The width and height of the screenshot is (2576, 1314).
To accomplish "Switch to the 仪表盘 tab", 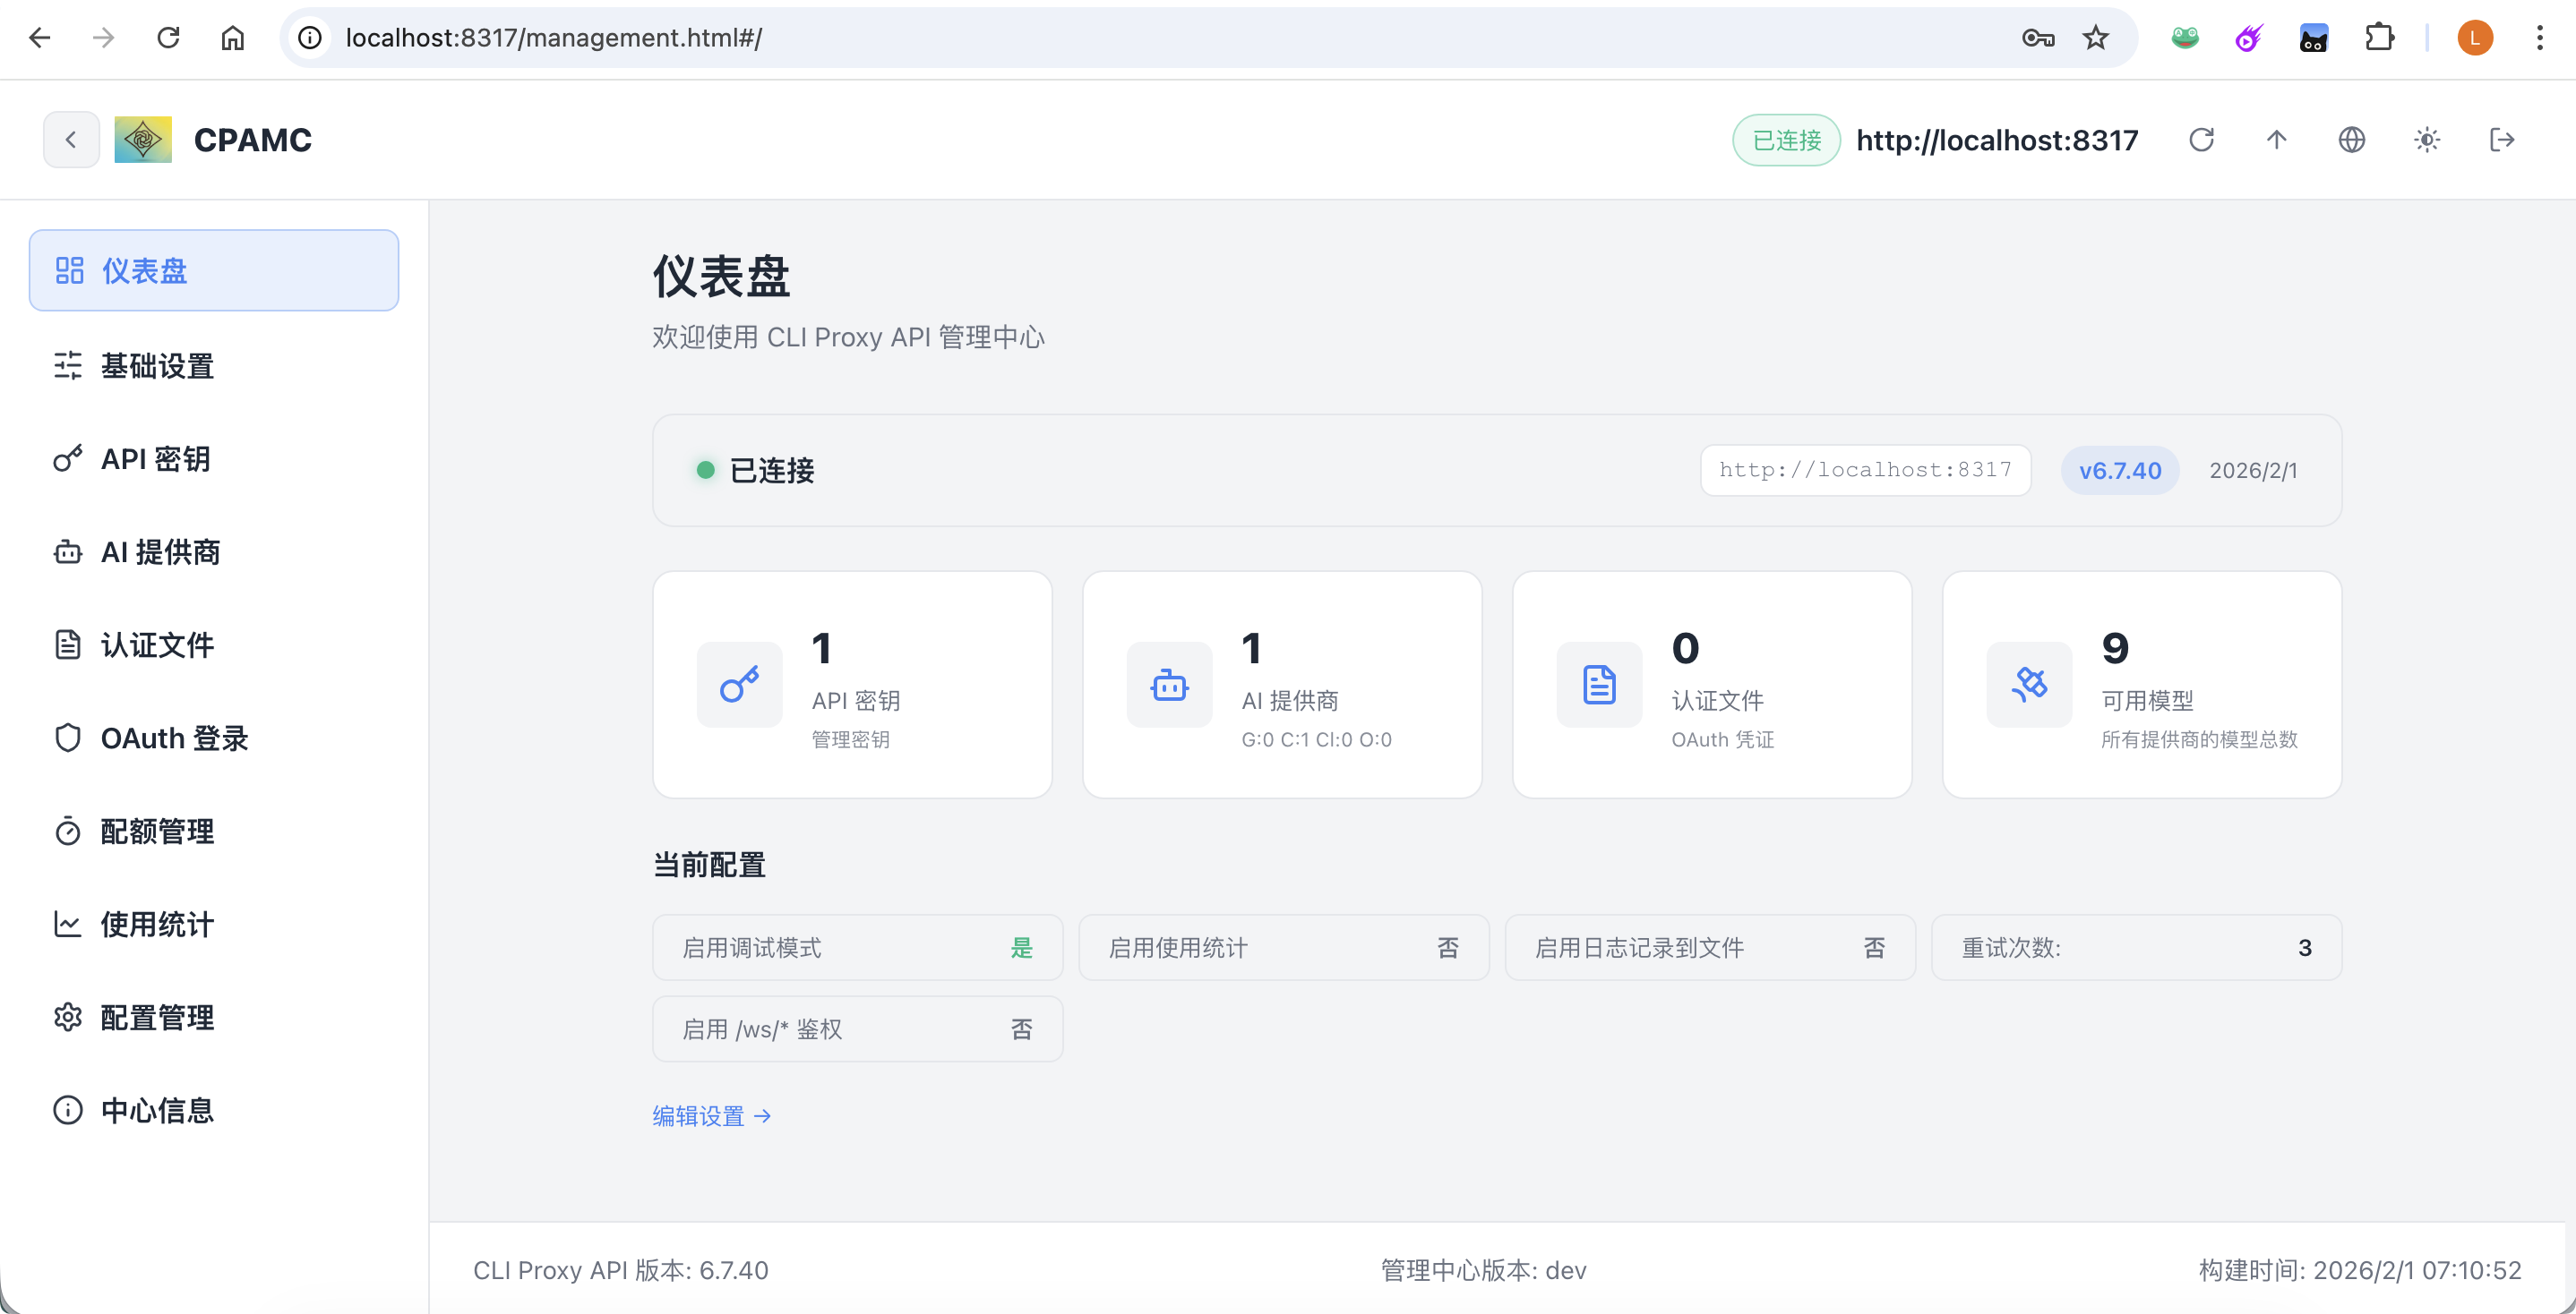I will point(144,269).
